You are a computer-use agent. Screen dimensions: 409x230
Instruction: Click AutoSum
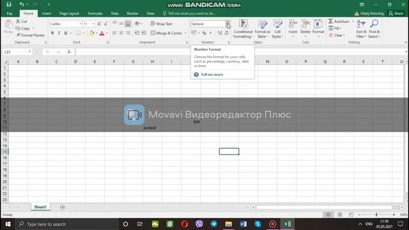coord(339,21)
